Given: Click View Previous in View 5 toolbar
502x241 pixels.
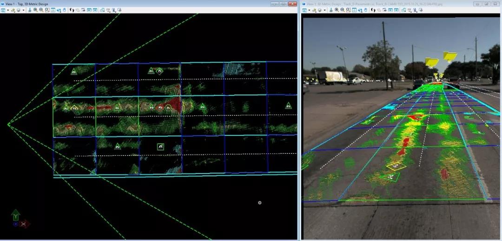Looking at the screenshot, I should tap(390, 10).
